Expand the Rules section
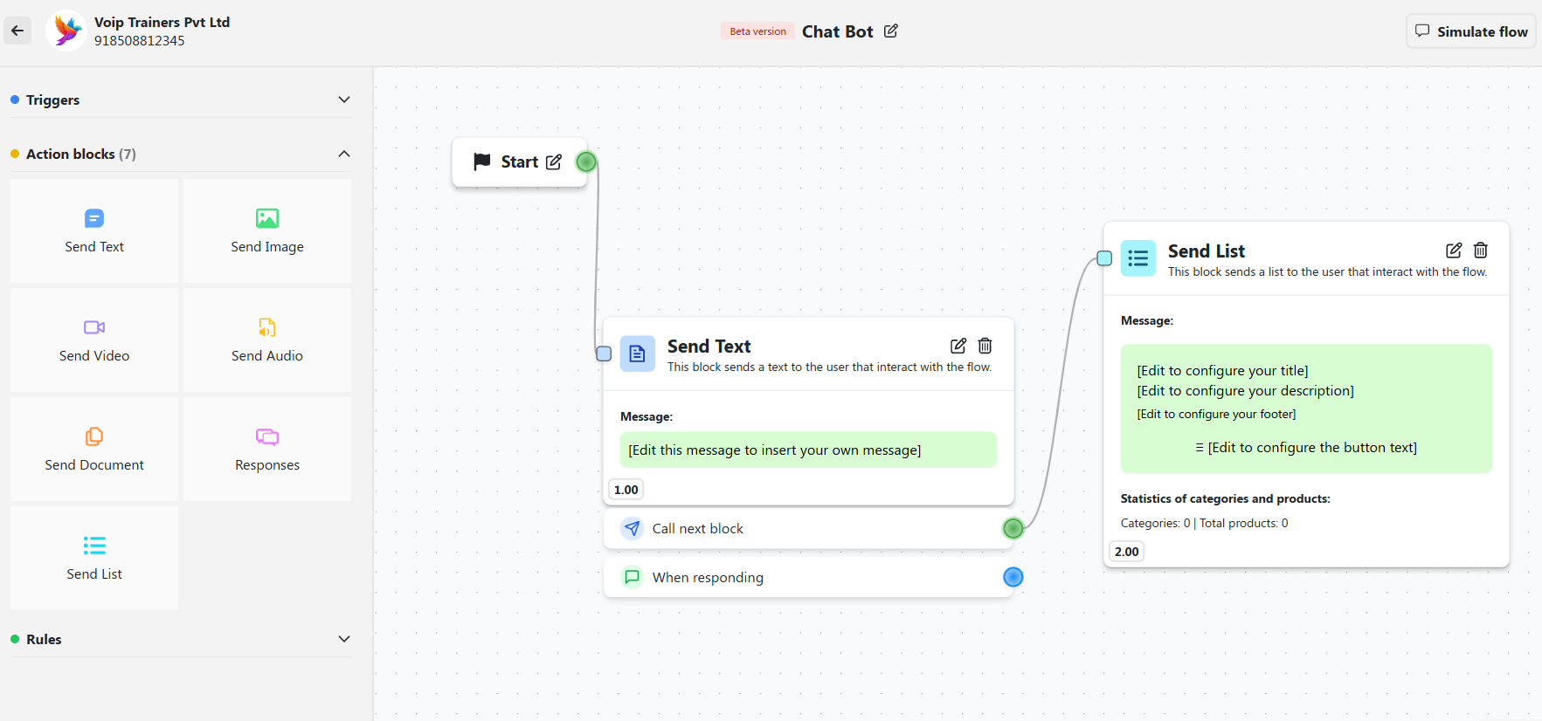 (x=343, y=639)
